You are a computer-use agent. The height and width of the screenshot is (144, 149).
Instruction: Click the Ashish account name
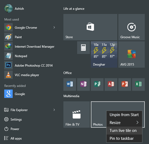[x=19, y=9]
